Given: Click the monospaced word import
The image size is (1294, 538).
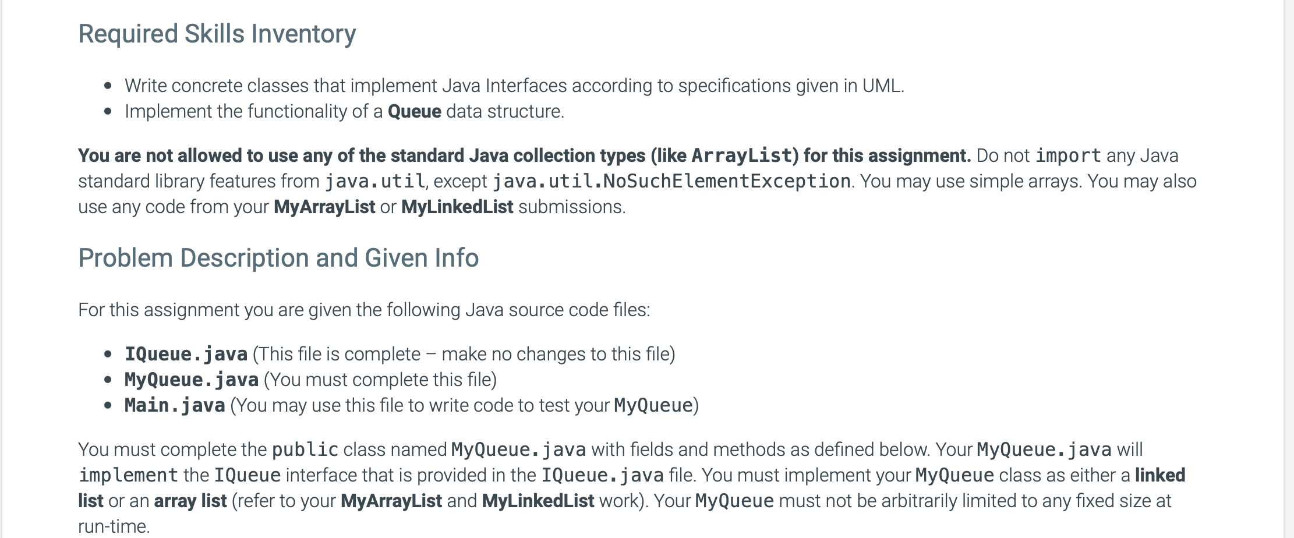Looking at the screenshot, I should pos(1068,155).
